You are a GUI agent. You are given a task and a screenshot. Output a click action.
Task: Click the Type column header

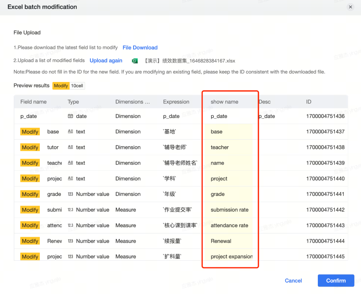tap(73, 102)
